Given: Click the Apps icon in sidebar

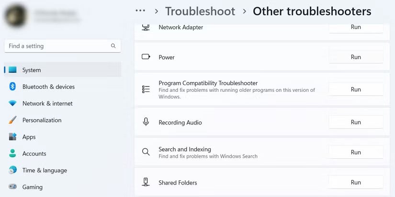Looking at the screenshot, I should [x=12, y=137].
